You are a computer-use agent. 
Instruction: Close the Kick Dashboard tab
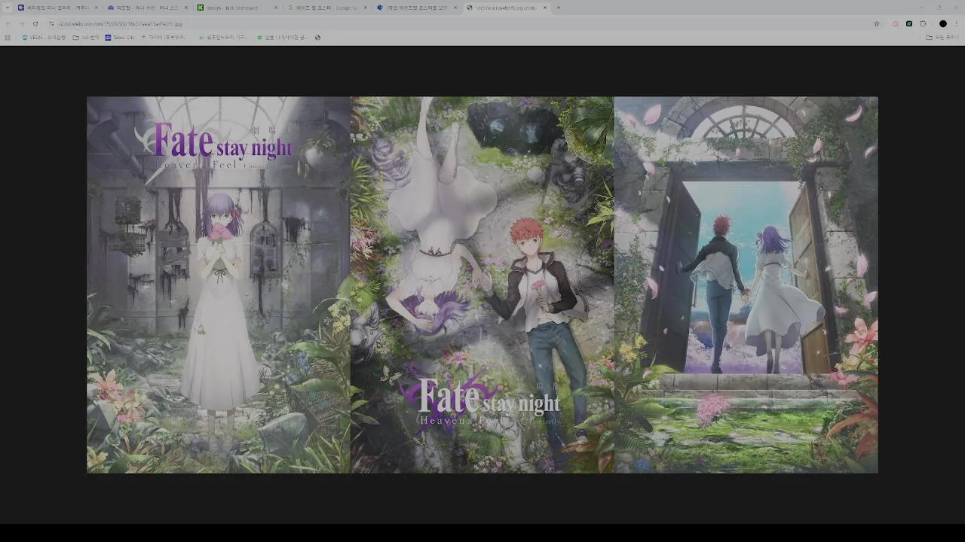(x=275, y=8)
